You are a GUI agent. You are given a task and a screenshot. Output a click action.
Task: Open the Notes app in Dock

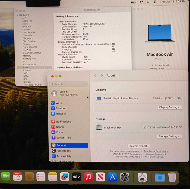pyautogui.click(x=53, y=177)
